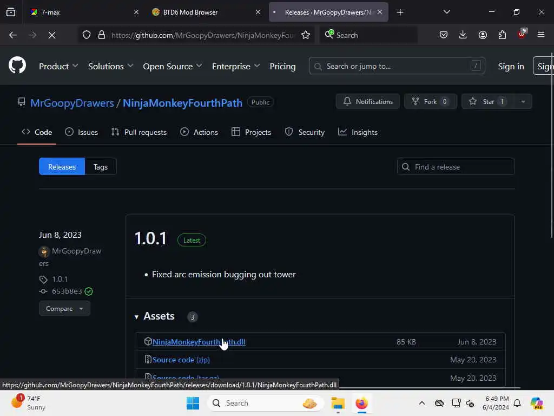Click the page vertical scrollbar

(552, 145)
